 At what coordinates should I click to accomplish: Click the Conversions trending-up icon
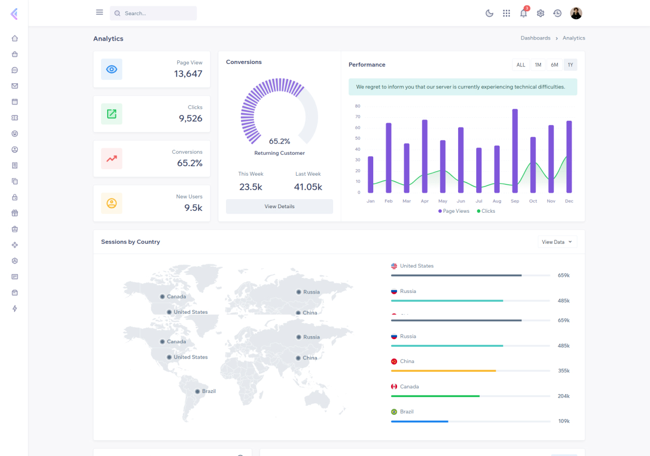(x=112, y=159)
